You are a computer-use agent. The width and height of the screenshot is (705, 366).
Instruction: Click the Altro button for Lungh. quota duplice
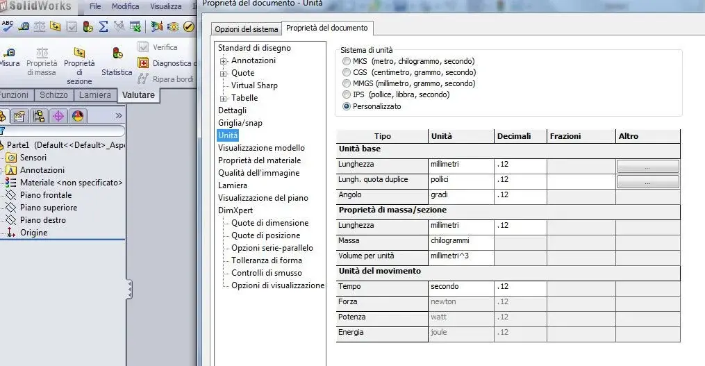(647, 182)
